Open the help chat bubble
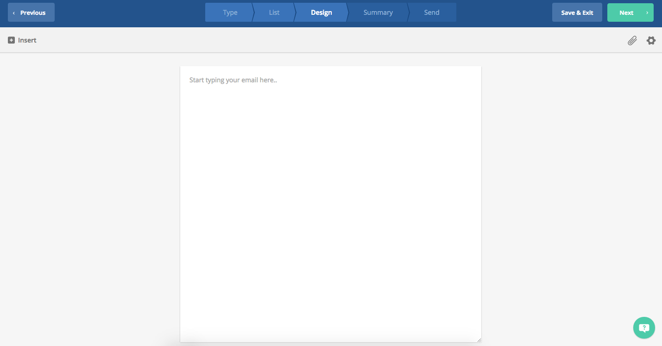The width and height of the screenshot is (662, 346). (x=644, y=328)
